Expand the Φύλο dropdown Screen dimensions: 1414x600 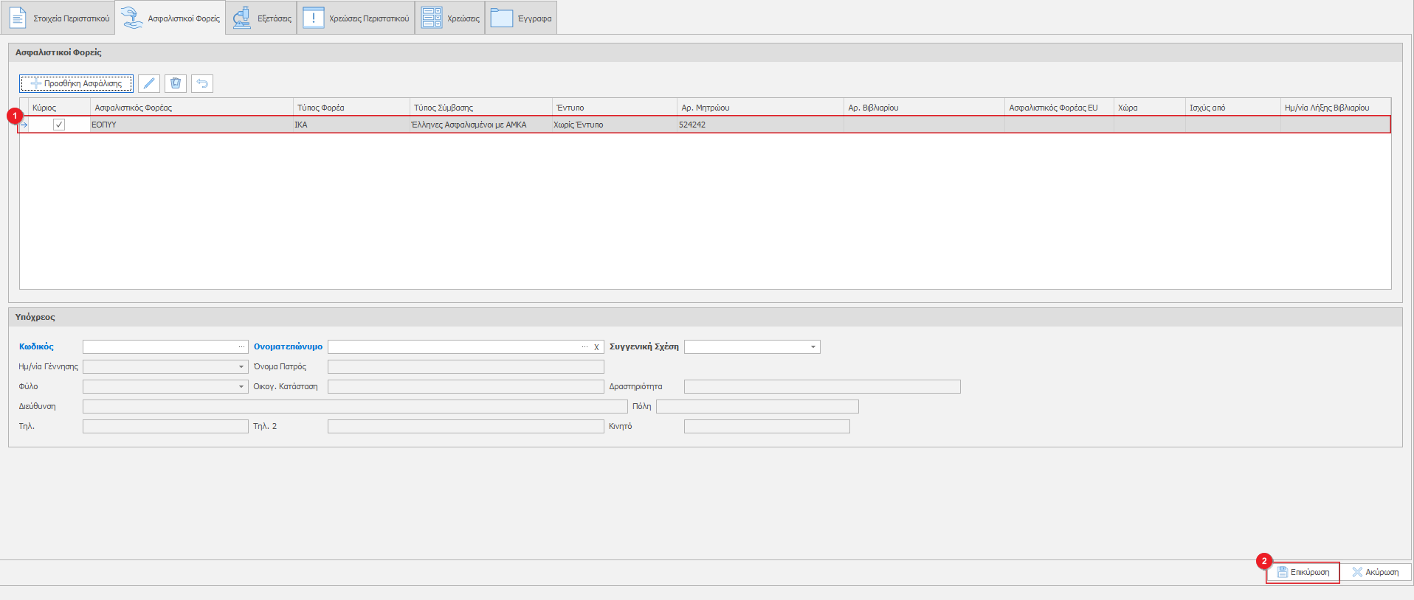point(241,386)
